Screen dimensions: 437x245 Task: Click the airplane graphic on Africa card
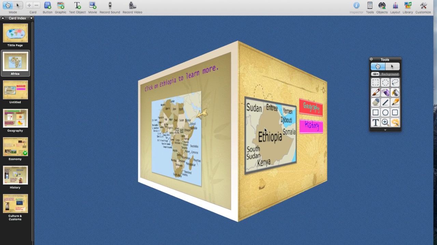click(x=202, y=113)
